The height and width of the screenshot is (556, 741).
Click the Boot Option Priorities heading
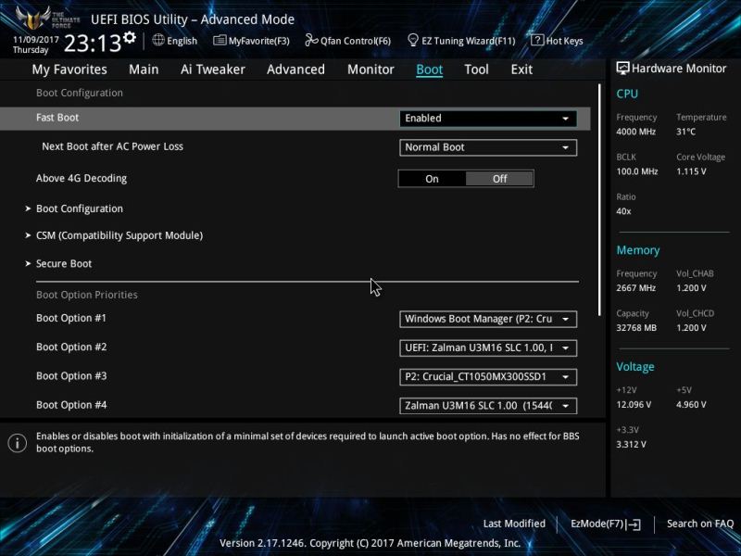click(x=87, y=295)
